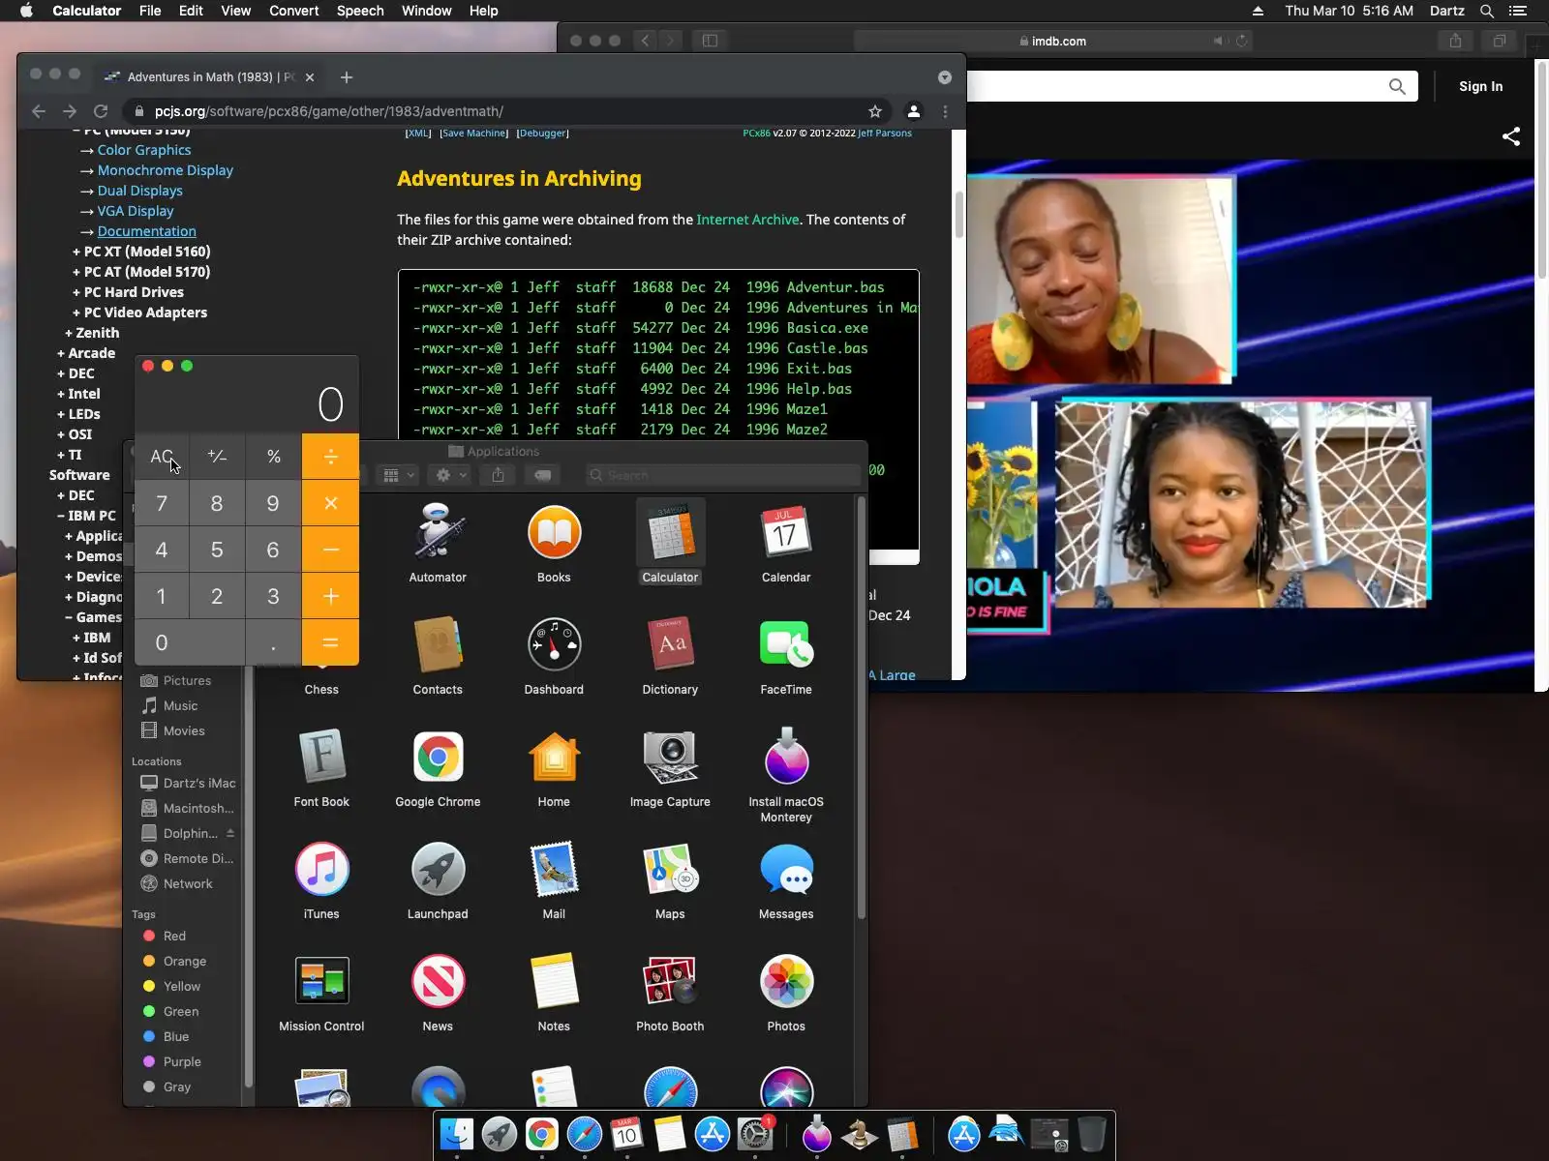Clear the calculator with the AC key
Image resolution: width=1549 pixels, height=1161 pixels.
(162, 456)
